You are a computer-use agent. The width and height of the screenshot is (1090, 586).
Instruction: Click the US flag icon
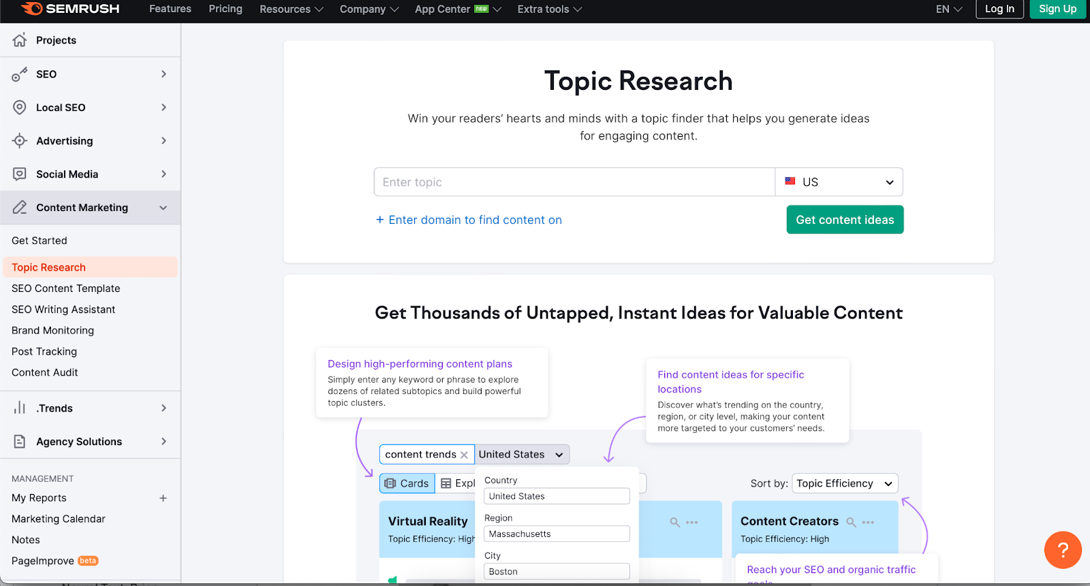click(x=790, y=181)
